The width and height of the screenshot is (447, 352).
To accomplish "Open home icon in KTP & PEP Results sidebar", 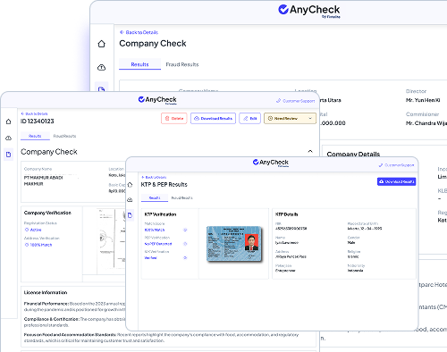I will point(130,185).
